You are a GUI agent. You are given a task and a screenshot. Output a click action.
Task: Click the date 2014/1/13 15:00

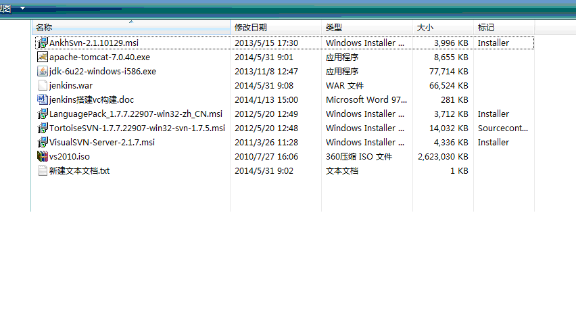click(x=266, y=100)
